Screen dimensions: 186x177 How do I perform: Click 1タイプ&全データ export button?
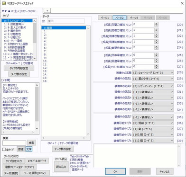pos(37,161)
